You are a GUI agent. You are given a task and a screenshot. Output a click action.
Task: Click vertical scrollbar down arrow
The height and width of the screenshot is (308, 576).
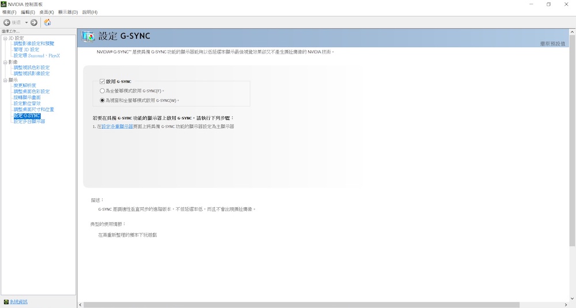coord(572,298)
